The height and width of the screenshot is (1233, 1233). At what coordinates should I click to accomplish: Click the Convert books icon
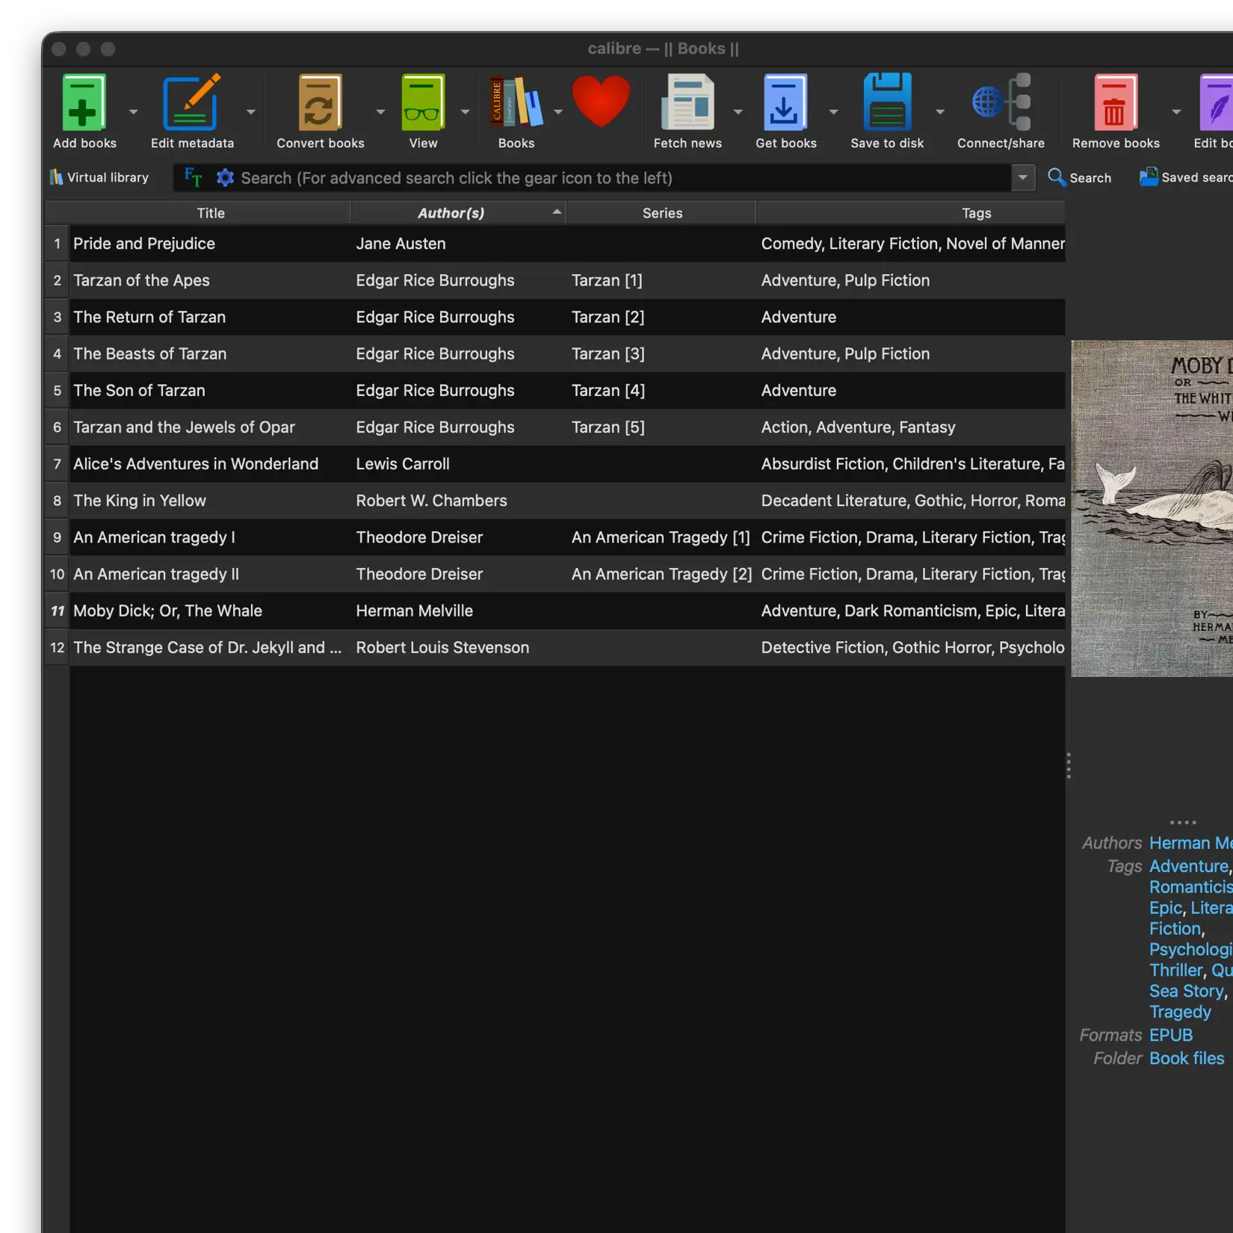320,103
